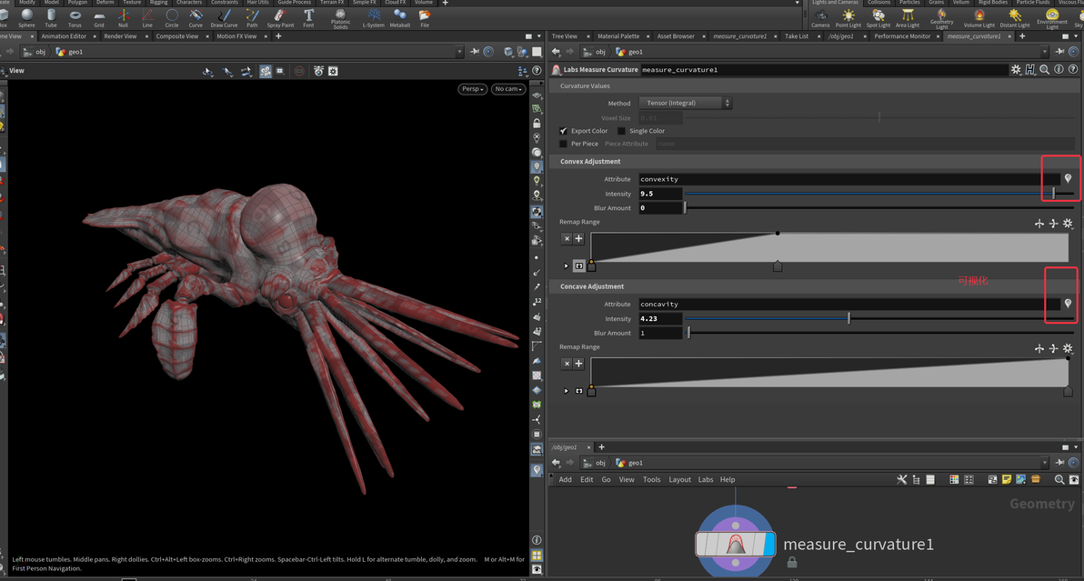This screenshot has width=1084, height=581.
Task: Click the Platonic Solids shelf tool
Action: pos(340,16)
